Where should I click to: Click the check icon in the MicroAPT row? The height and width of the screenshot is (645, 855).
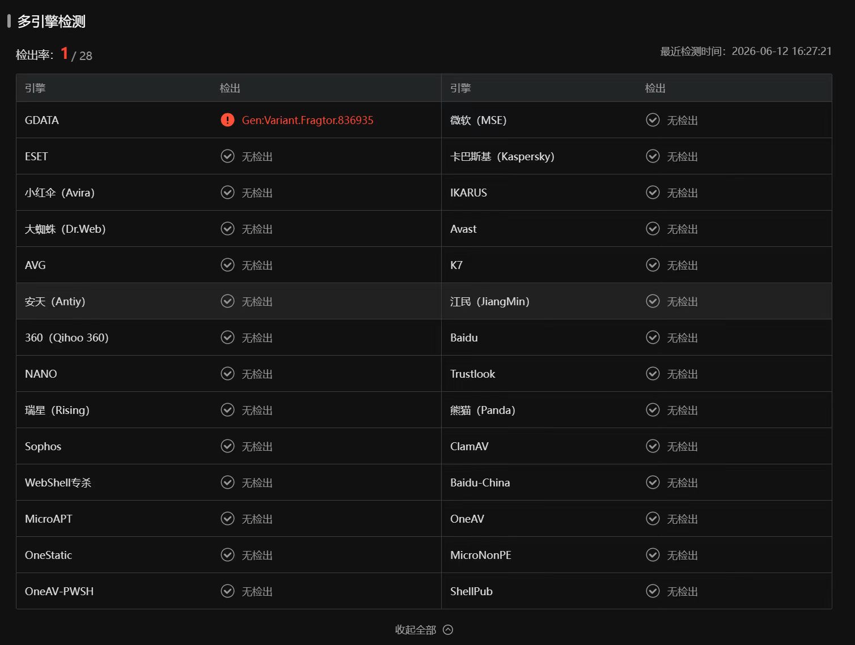click(227, 519)
